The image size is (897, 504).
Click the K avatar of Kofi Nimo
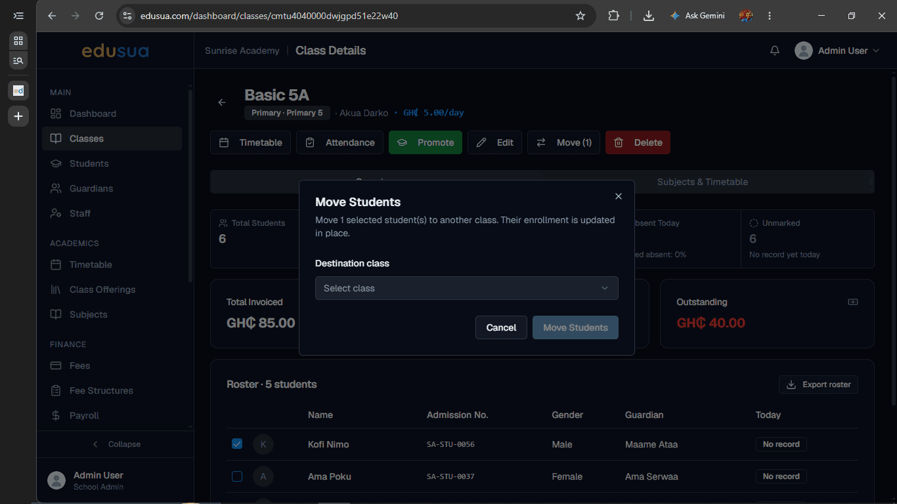pos(263,444)
